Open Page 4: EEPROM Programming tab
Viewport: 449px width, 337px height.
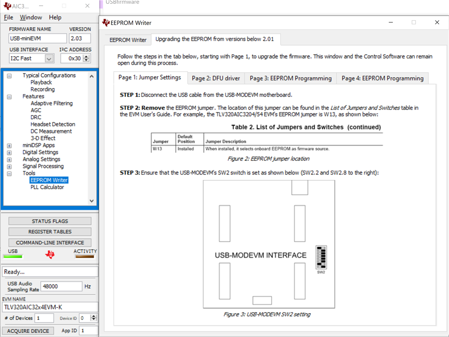pyautogui.click(x=382, y=78)
